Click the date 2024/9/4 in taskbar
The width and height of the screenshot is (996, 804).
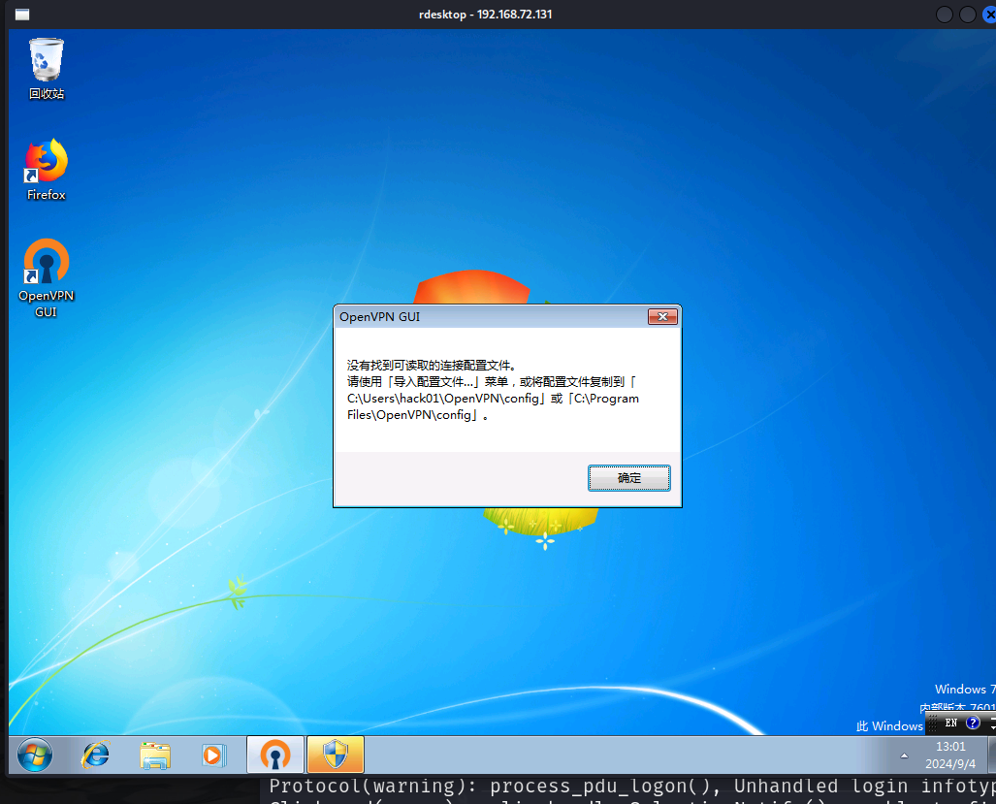(x=950, y=764)
